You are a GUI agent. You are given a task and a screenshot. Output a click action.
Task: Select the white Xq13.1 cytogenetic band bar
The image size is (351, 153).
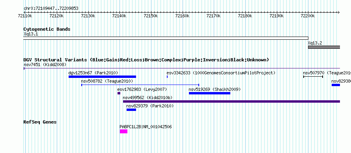pyautogui.click(x=166, y=38)
